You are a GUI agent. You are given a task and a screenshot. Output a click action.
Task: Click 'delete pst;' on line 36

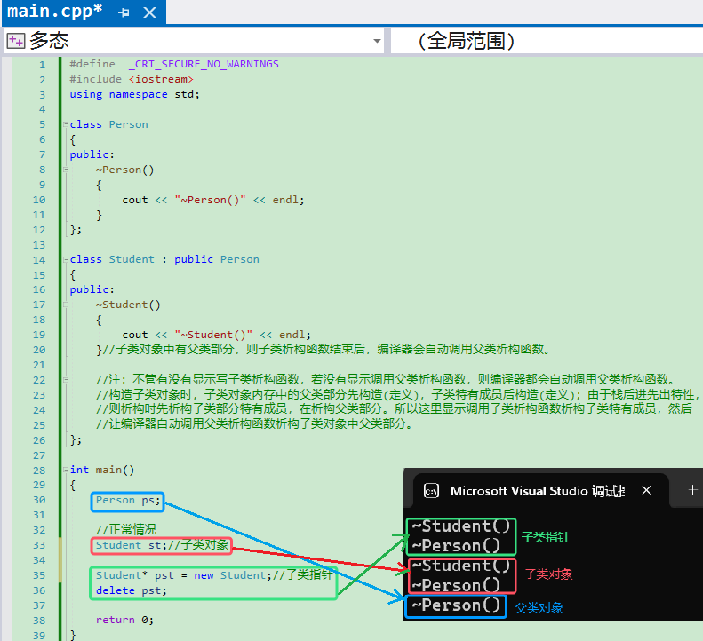pos(131,590)
